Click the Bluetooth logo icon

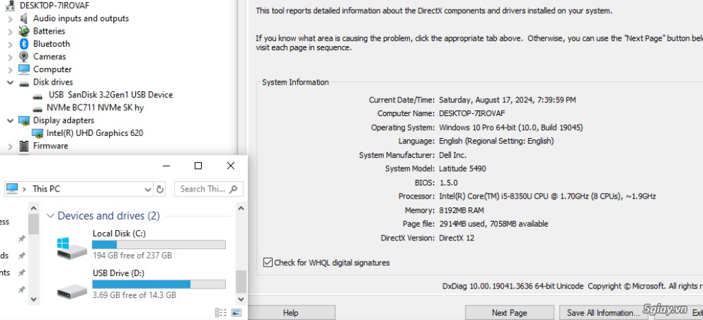[24, 44]
